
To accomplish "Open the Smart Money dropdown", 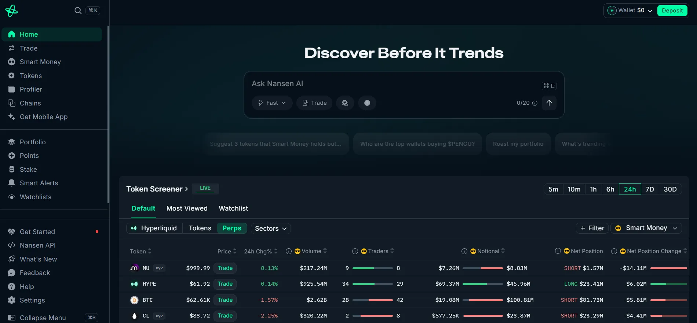I will point(646,228).
